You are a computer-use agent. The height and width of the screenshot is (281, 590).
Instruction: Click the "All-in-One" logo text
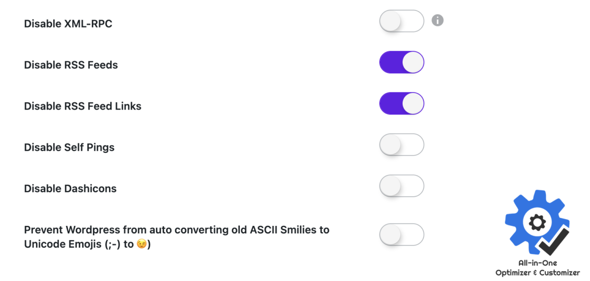537,263
